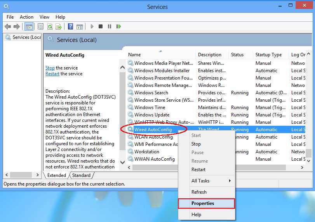Viewport: 315px width, 222px height.
Task: Click the Refresh toolbar icon
Action: [50, 26]
